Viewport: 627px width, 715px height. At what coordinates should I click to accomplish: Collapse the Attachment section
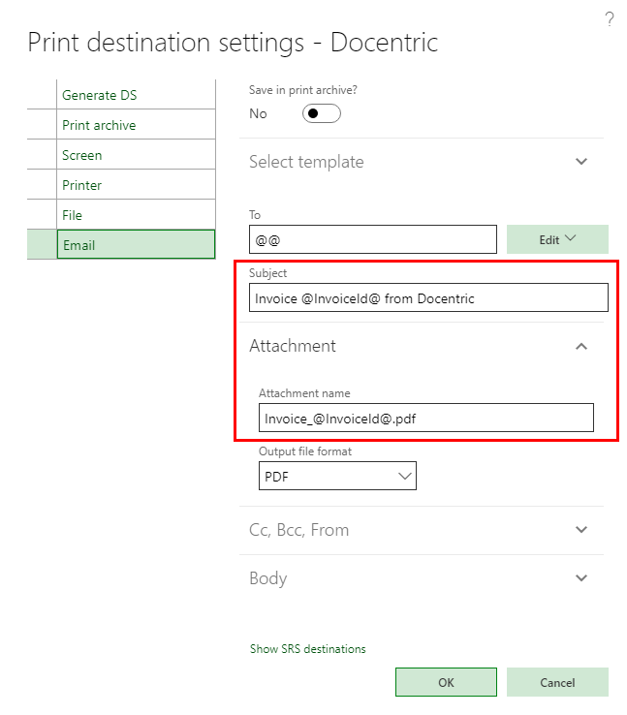coord(581,346)
